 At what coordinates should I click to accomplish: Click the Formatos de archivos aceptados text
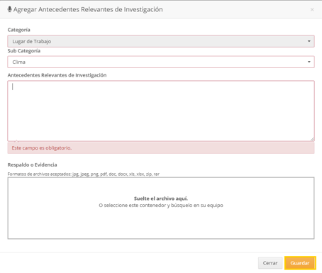click(84, 174)
